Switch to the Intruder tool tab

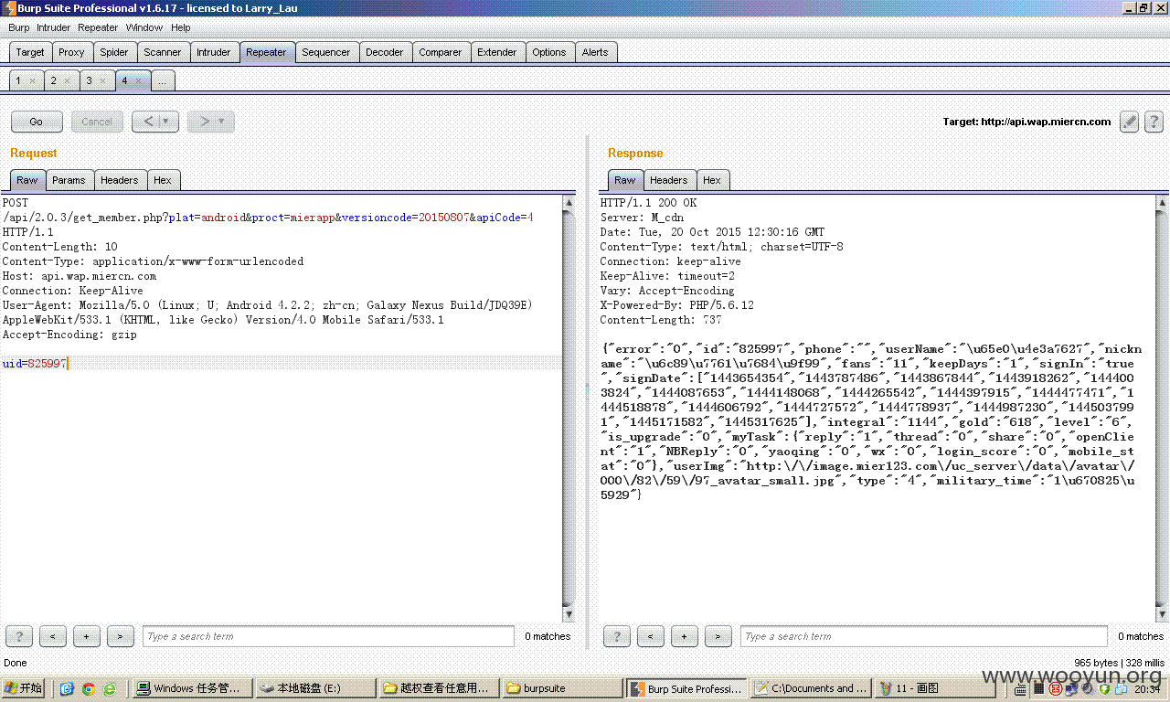pos(214,52)
